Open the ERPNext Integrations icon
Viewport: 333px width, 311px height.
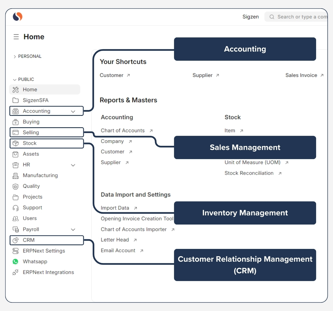click(x=16, y=272)
